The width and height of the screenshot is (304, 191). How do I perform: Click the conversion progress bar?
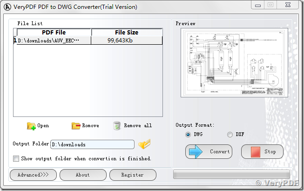[x=232, y=174]
